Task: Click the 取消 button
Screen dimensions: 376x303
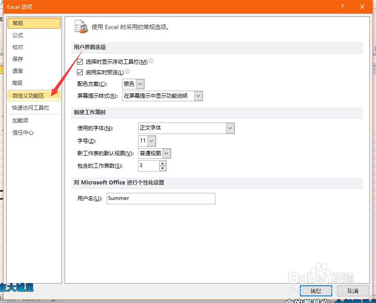Action: pos(353,291)
